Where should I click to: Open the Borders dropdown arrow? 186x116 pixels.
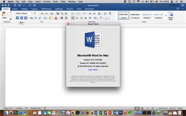point(109,18)
